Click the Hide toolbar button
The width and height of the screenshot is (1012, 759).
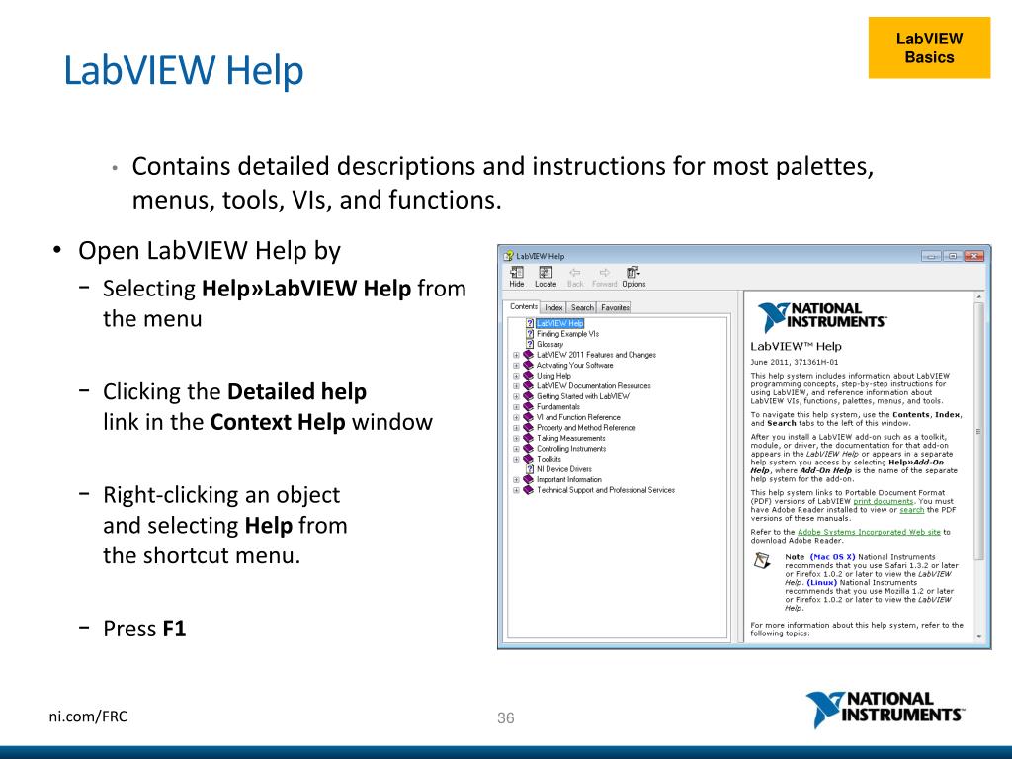pyautogui.click(x=516, y=277)
